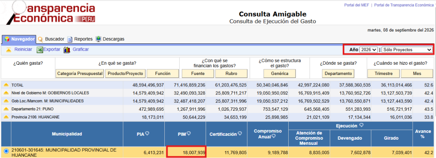Click the Graficar link

point(80,49)
